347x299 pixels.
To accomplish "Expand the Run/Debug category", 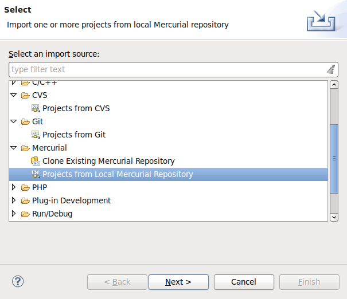I will click(14, 214).
